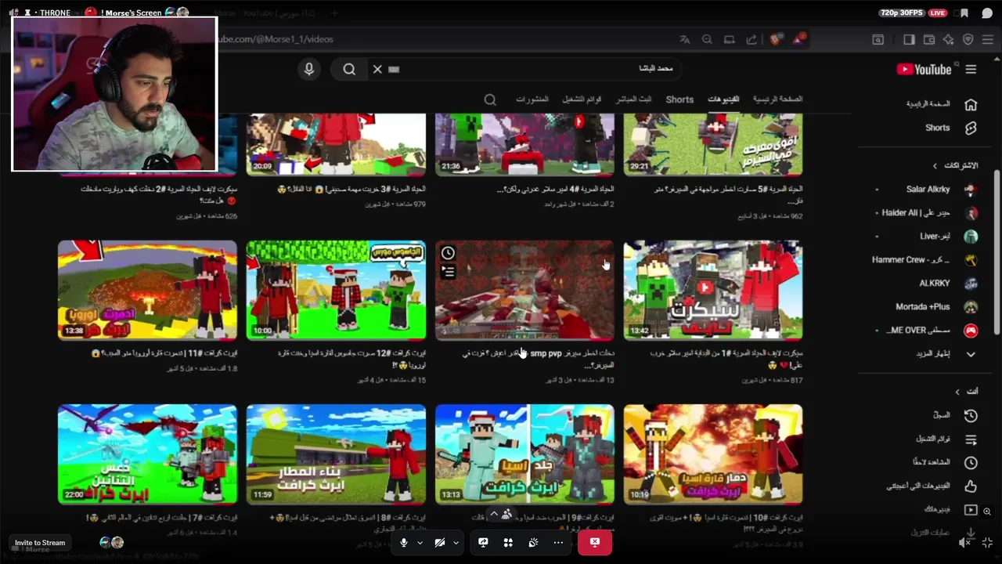Click the soundboard icon in call bar

point(533,542)
